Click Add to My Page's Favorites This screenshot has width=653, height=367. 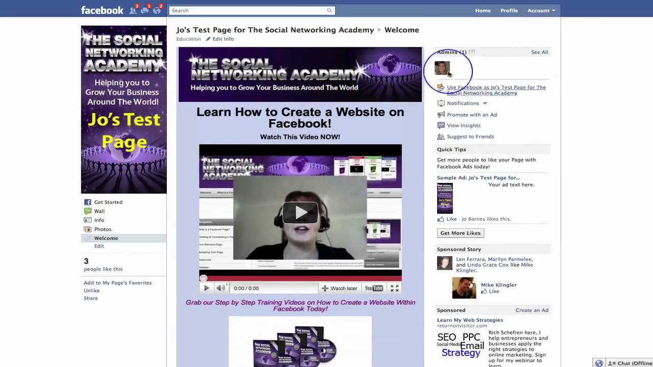tap(117, 282)
